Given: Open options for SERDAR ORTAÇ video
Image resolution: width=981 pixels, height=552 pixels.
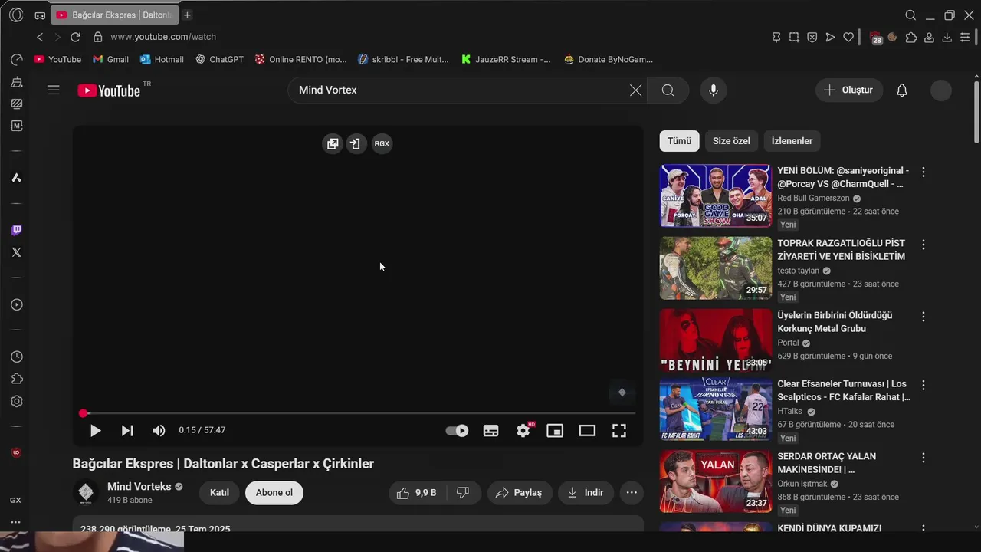Looking at the screenshot, I should pyautogui.click(x=924, y=458).
